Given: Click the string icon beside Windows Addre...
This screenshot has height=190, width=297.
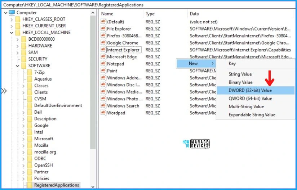Looking at the screenshot, I should pyautogui.click(x=103, y=78).
